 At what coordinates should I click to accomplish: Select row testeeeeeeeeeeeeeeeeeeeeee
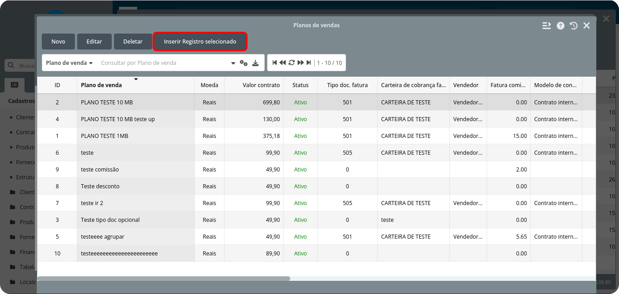click(316, 253)
